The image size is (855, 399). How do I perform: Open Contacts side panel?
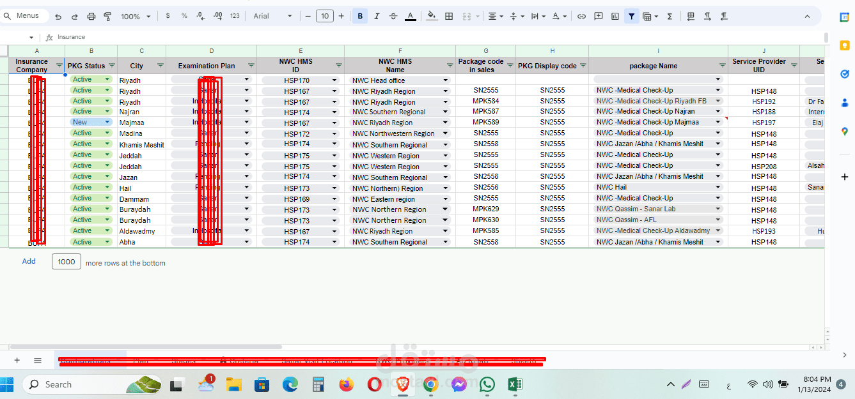coord(844,103)
